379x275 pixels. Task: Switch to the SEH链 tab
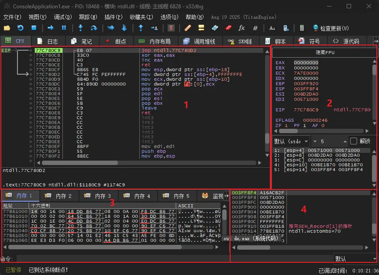point(240,41)
